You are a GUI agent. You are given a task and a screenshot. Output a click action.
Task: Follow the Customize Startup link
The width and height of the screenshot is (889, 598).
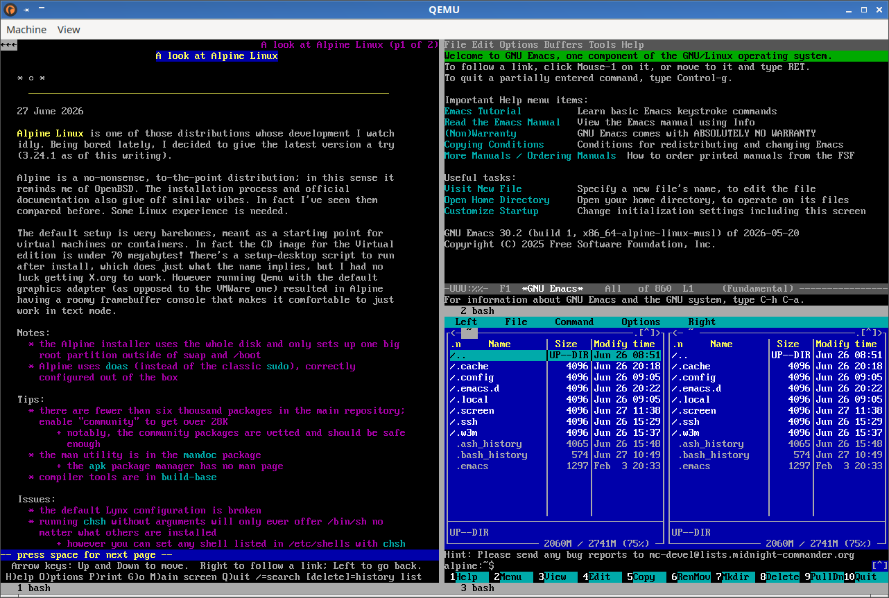click(x=492, y=211)
